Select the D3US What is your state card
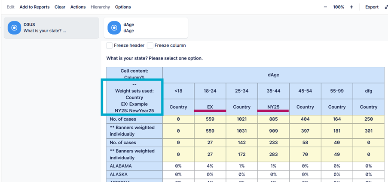 (x=51, y=28)
